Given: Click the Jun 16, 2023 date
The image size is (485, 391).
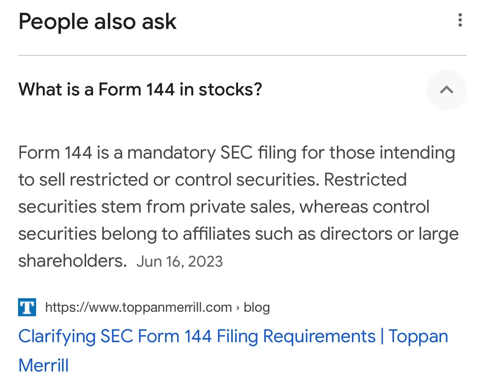Looking at the screenshot, I should coord(179,261).
